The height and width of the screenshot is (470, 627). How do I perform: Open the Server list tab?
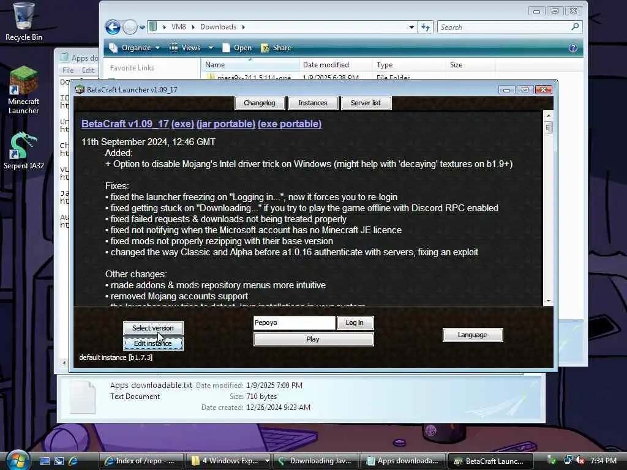(366, 103)
